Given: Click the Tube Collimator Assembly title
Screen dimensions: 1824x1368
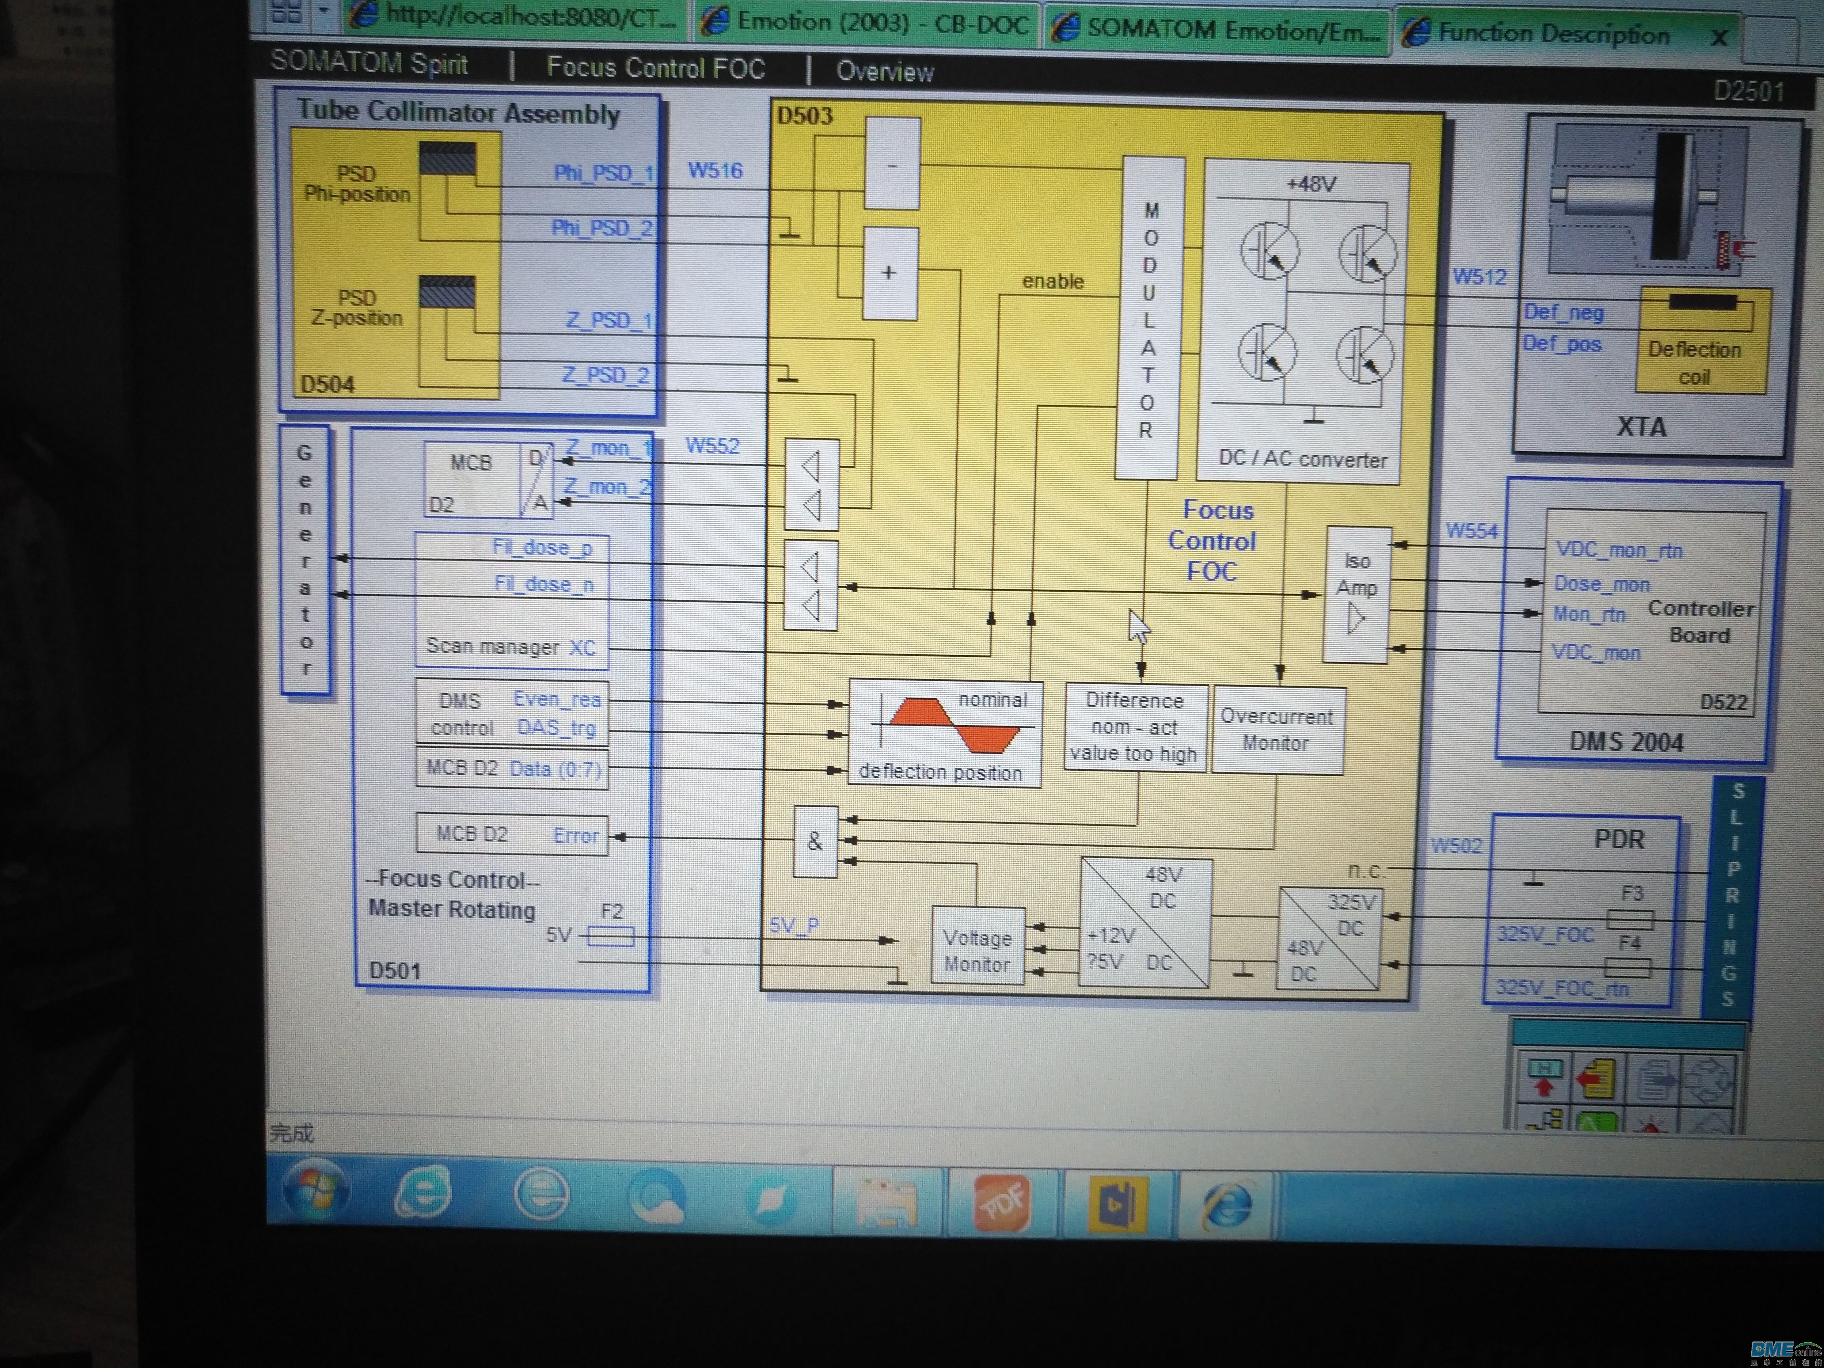Looking at the screenshot, I should (458, 111).
